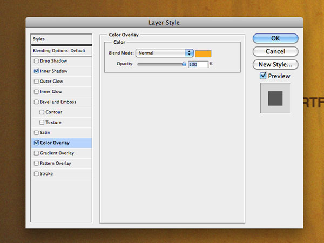This screenshot has width=324, height=243.
Task: Open the Blend Mode dropdown
Action: (164, 53)
